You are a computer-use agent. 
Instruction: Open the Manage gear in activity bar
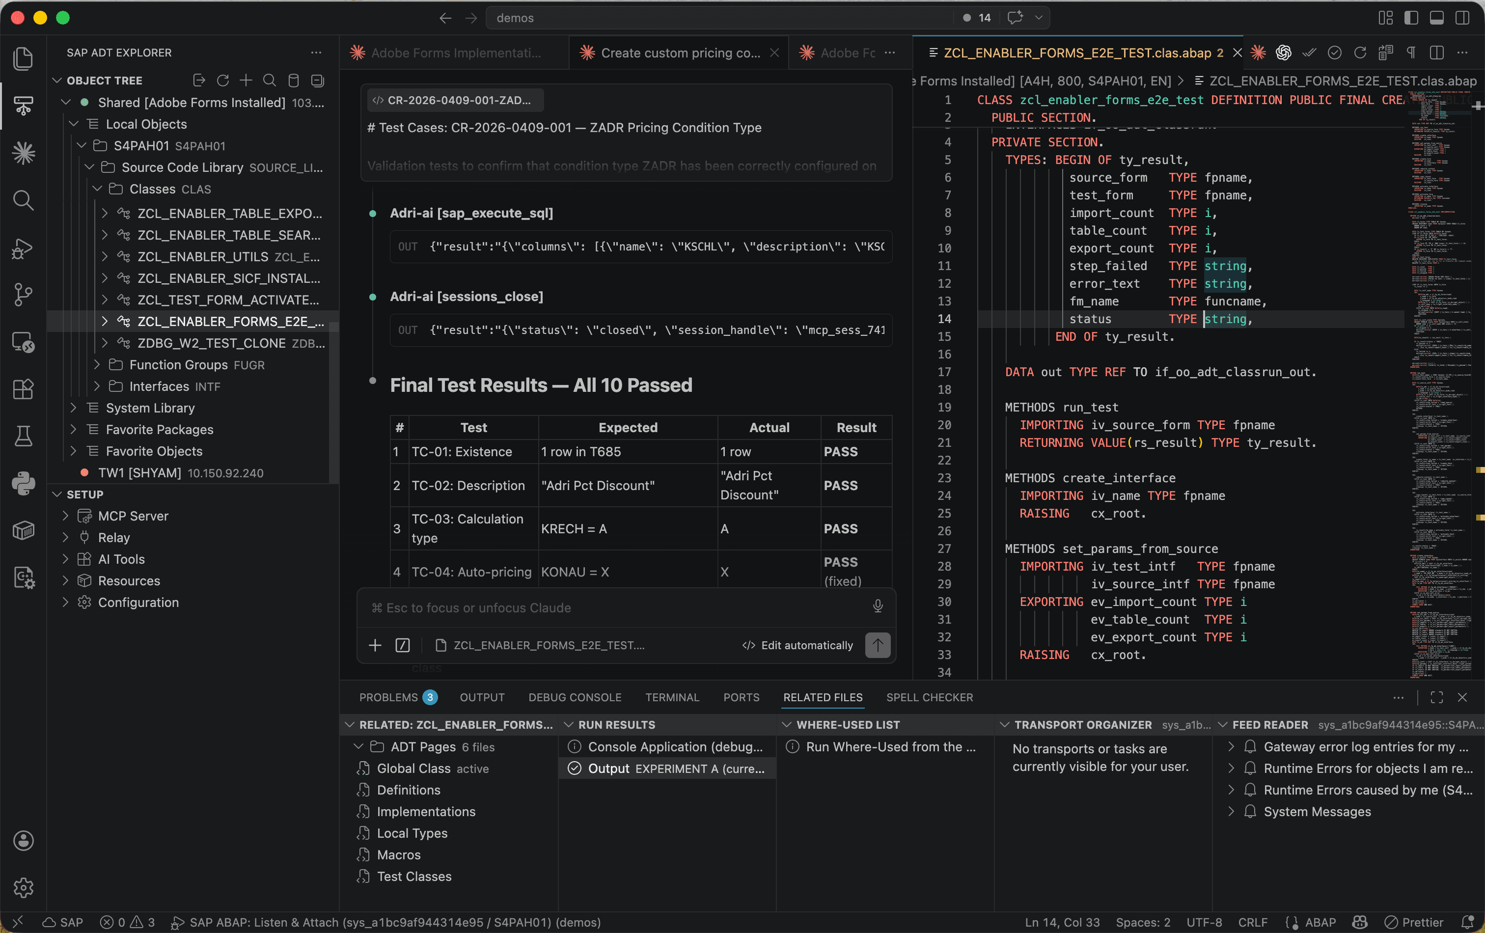(x=23, y=887)
